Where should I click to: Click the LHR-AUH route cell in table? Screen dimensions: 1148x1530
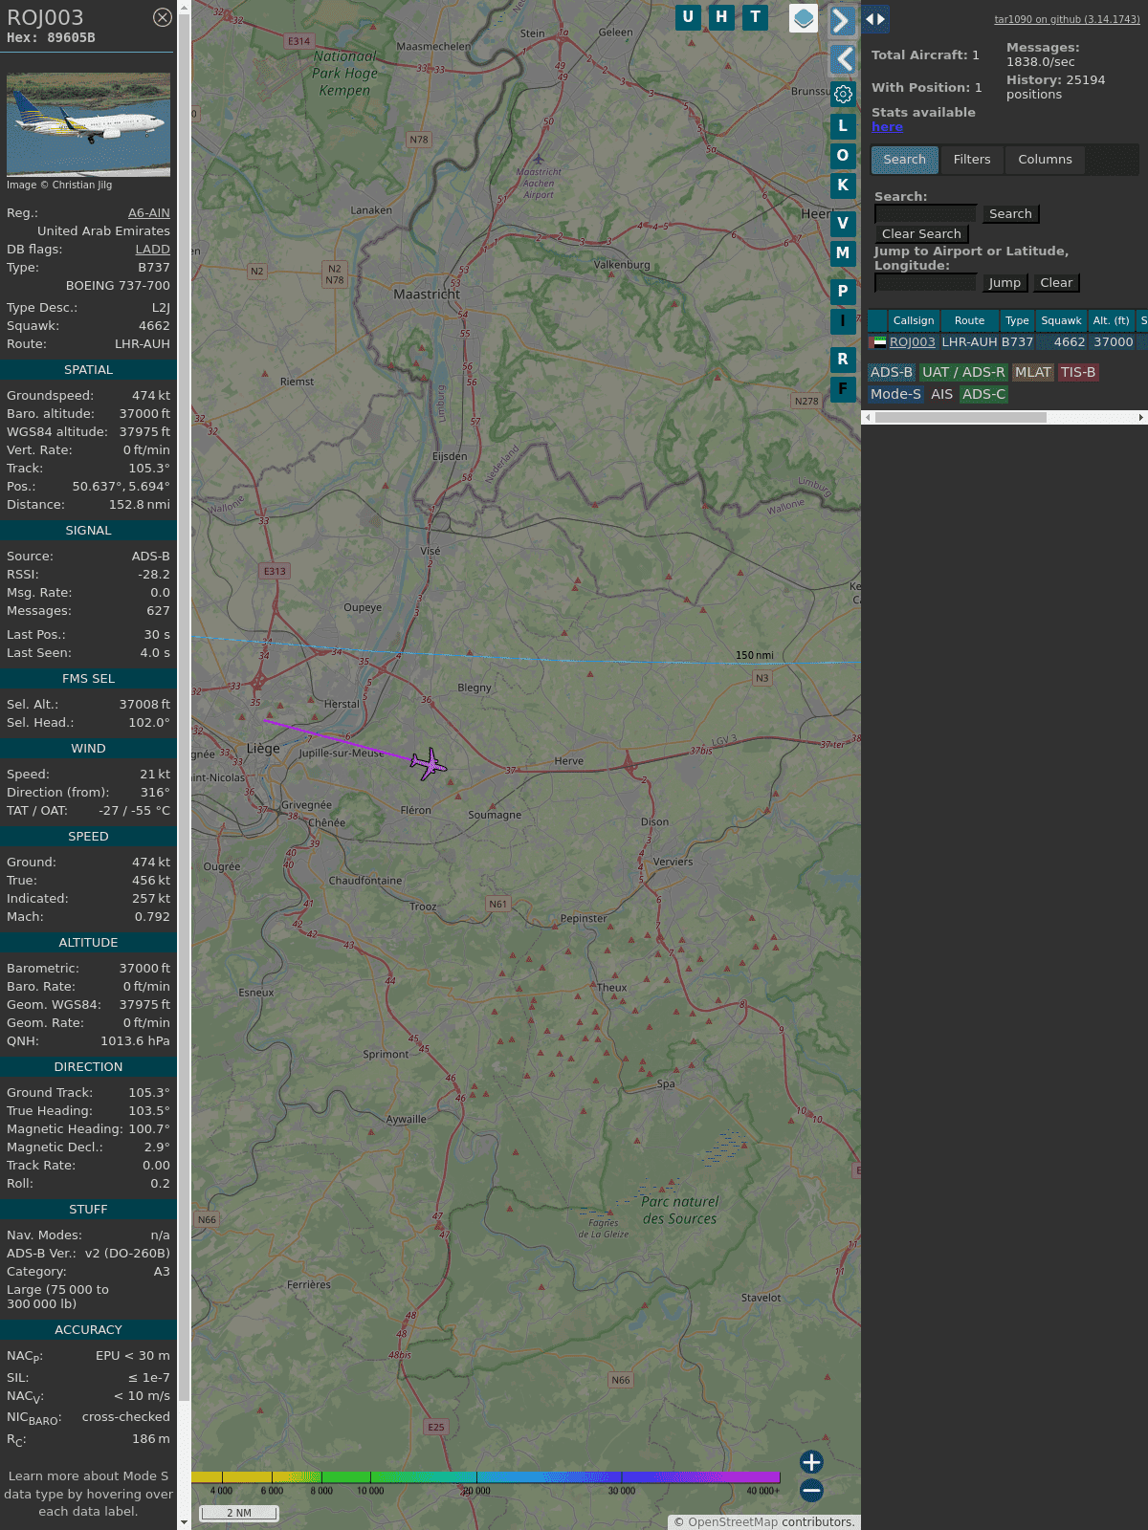(969, 342)
